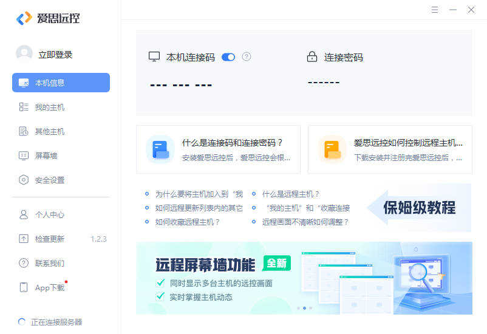Select the 我的主机 sidebar item

point(50,107)
